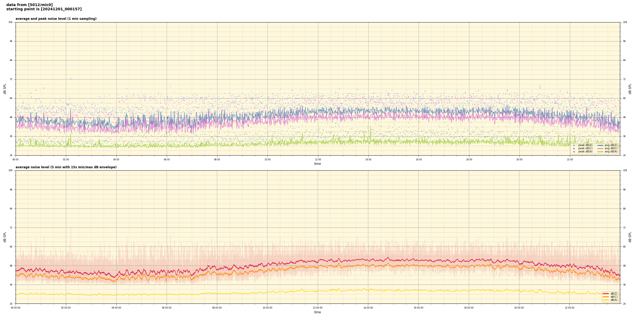
Task: Click the 'time' axis label under upper chart
Action: (317, 164)
